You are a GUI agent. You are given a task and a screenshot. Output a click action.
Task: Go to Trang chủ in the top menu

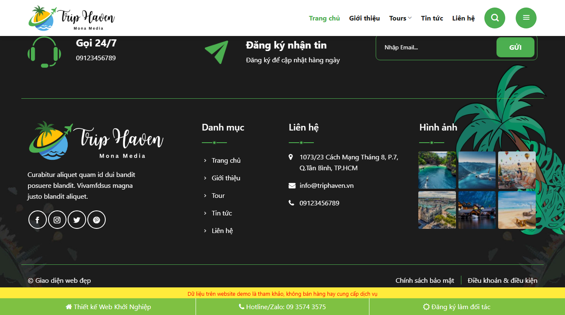tap(324, 18)
